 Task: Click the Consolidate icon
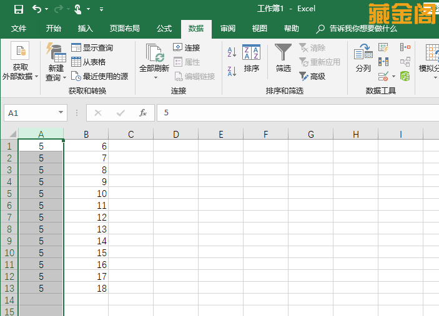[405, 47]
